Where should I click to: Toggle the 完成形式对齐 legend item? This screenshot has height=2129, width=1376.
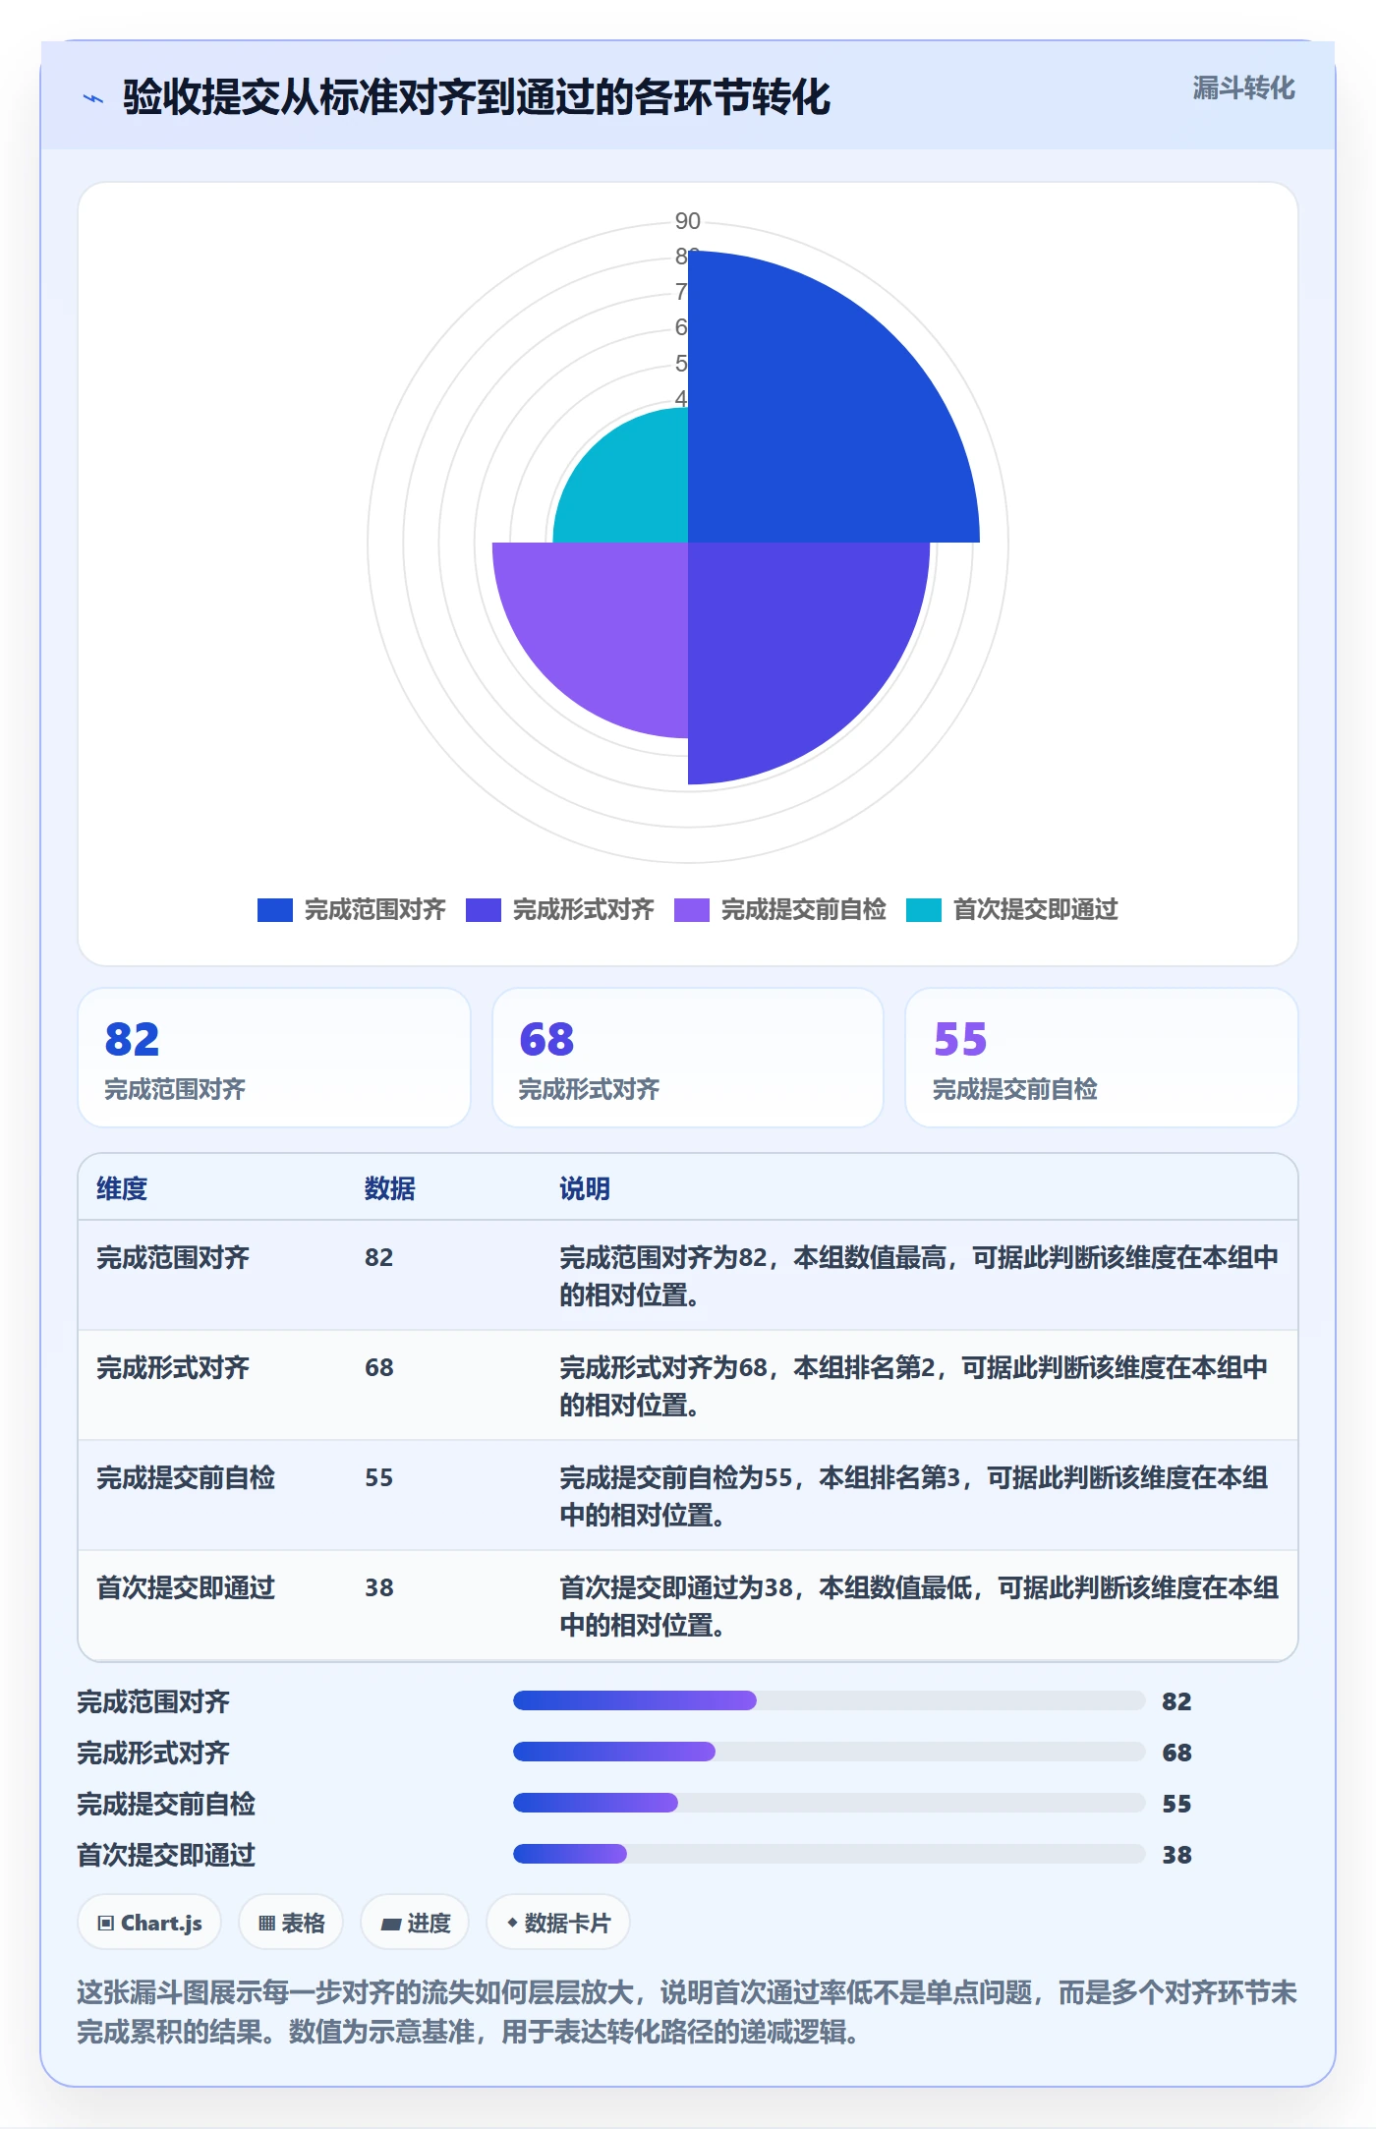(x=559, y=909)
